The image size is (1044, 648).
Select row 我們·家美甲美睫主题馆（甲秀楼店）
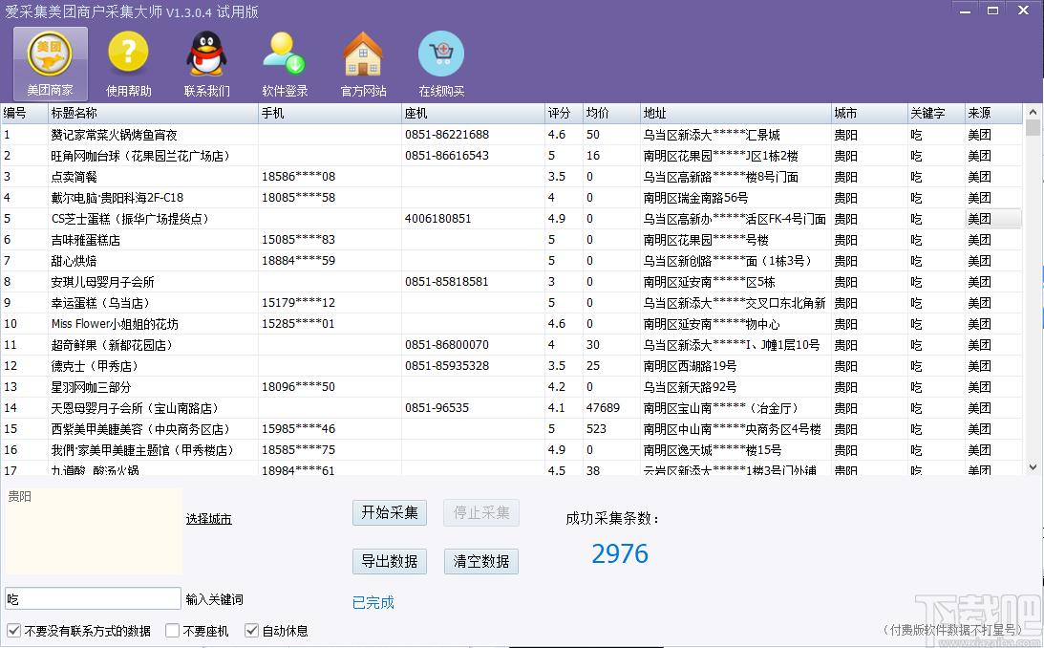pos(511,450)
